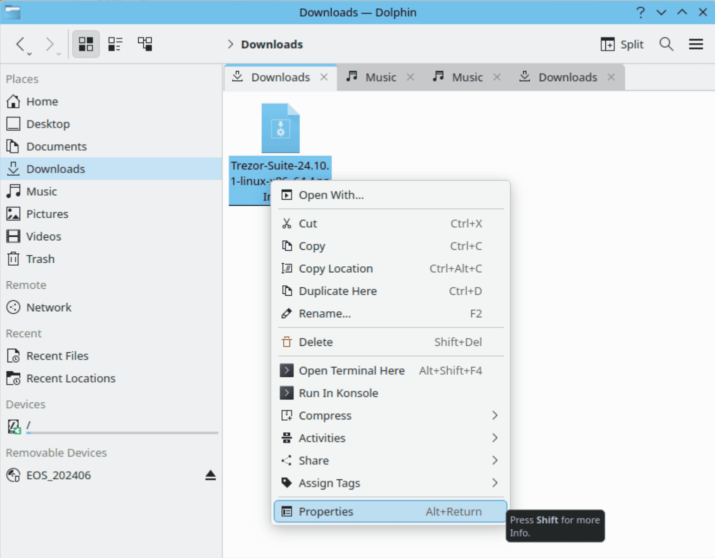
Task: Switch to Compact view mode
Action: pyautogui.click(x=115, y=44)
